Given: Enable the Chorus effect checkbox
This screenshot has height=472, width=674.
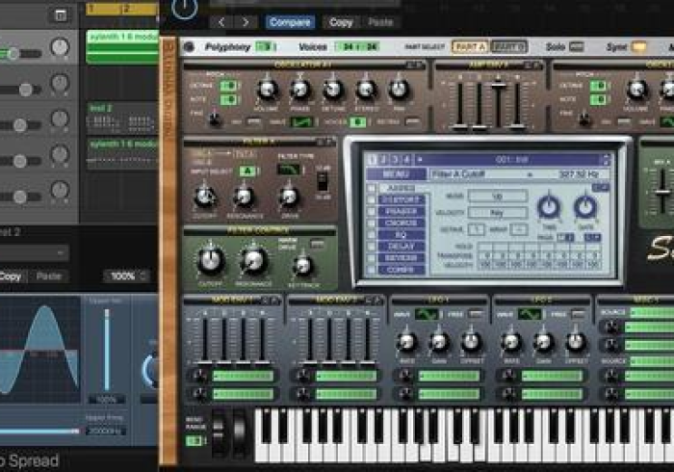Looking at the screenshot, I should pos(372,222).
